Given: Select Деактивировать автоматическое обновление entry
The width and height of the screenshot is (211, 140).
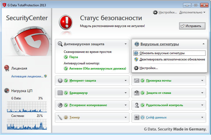Looking at the screenshot, I should pos(169,59).
